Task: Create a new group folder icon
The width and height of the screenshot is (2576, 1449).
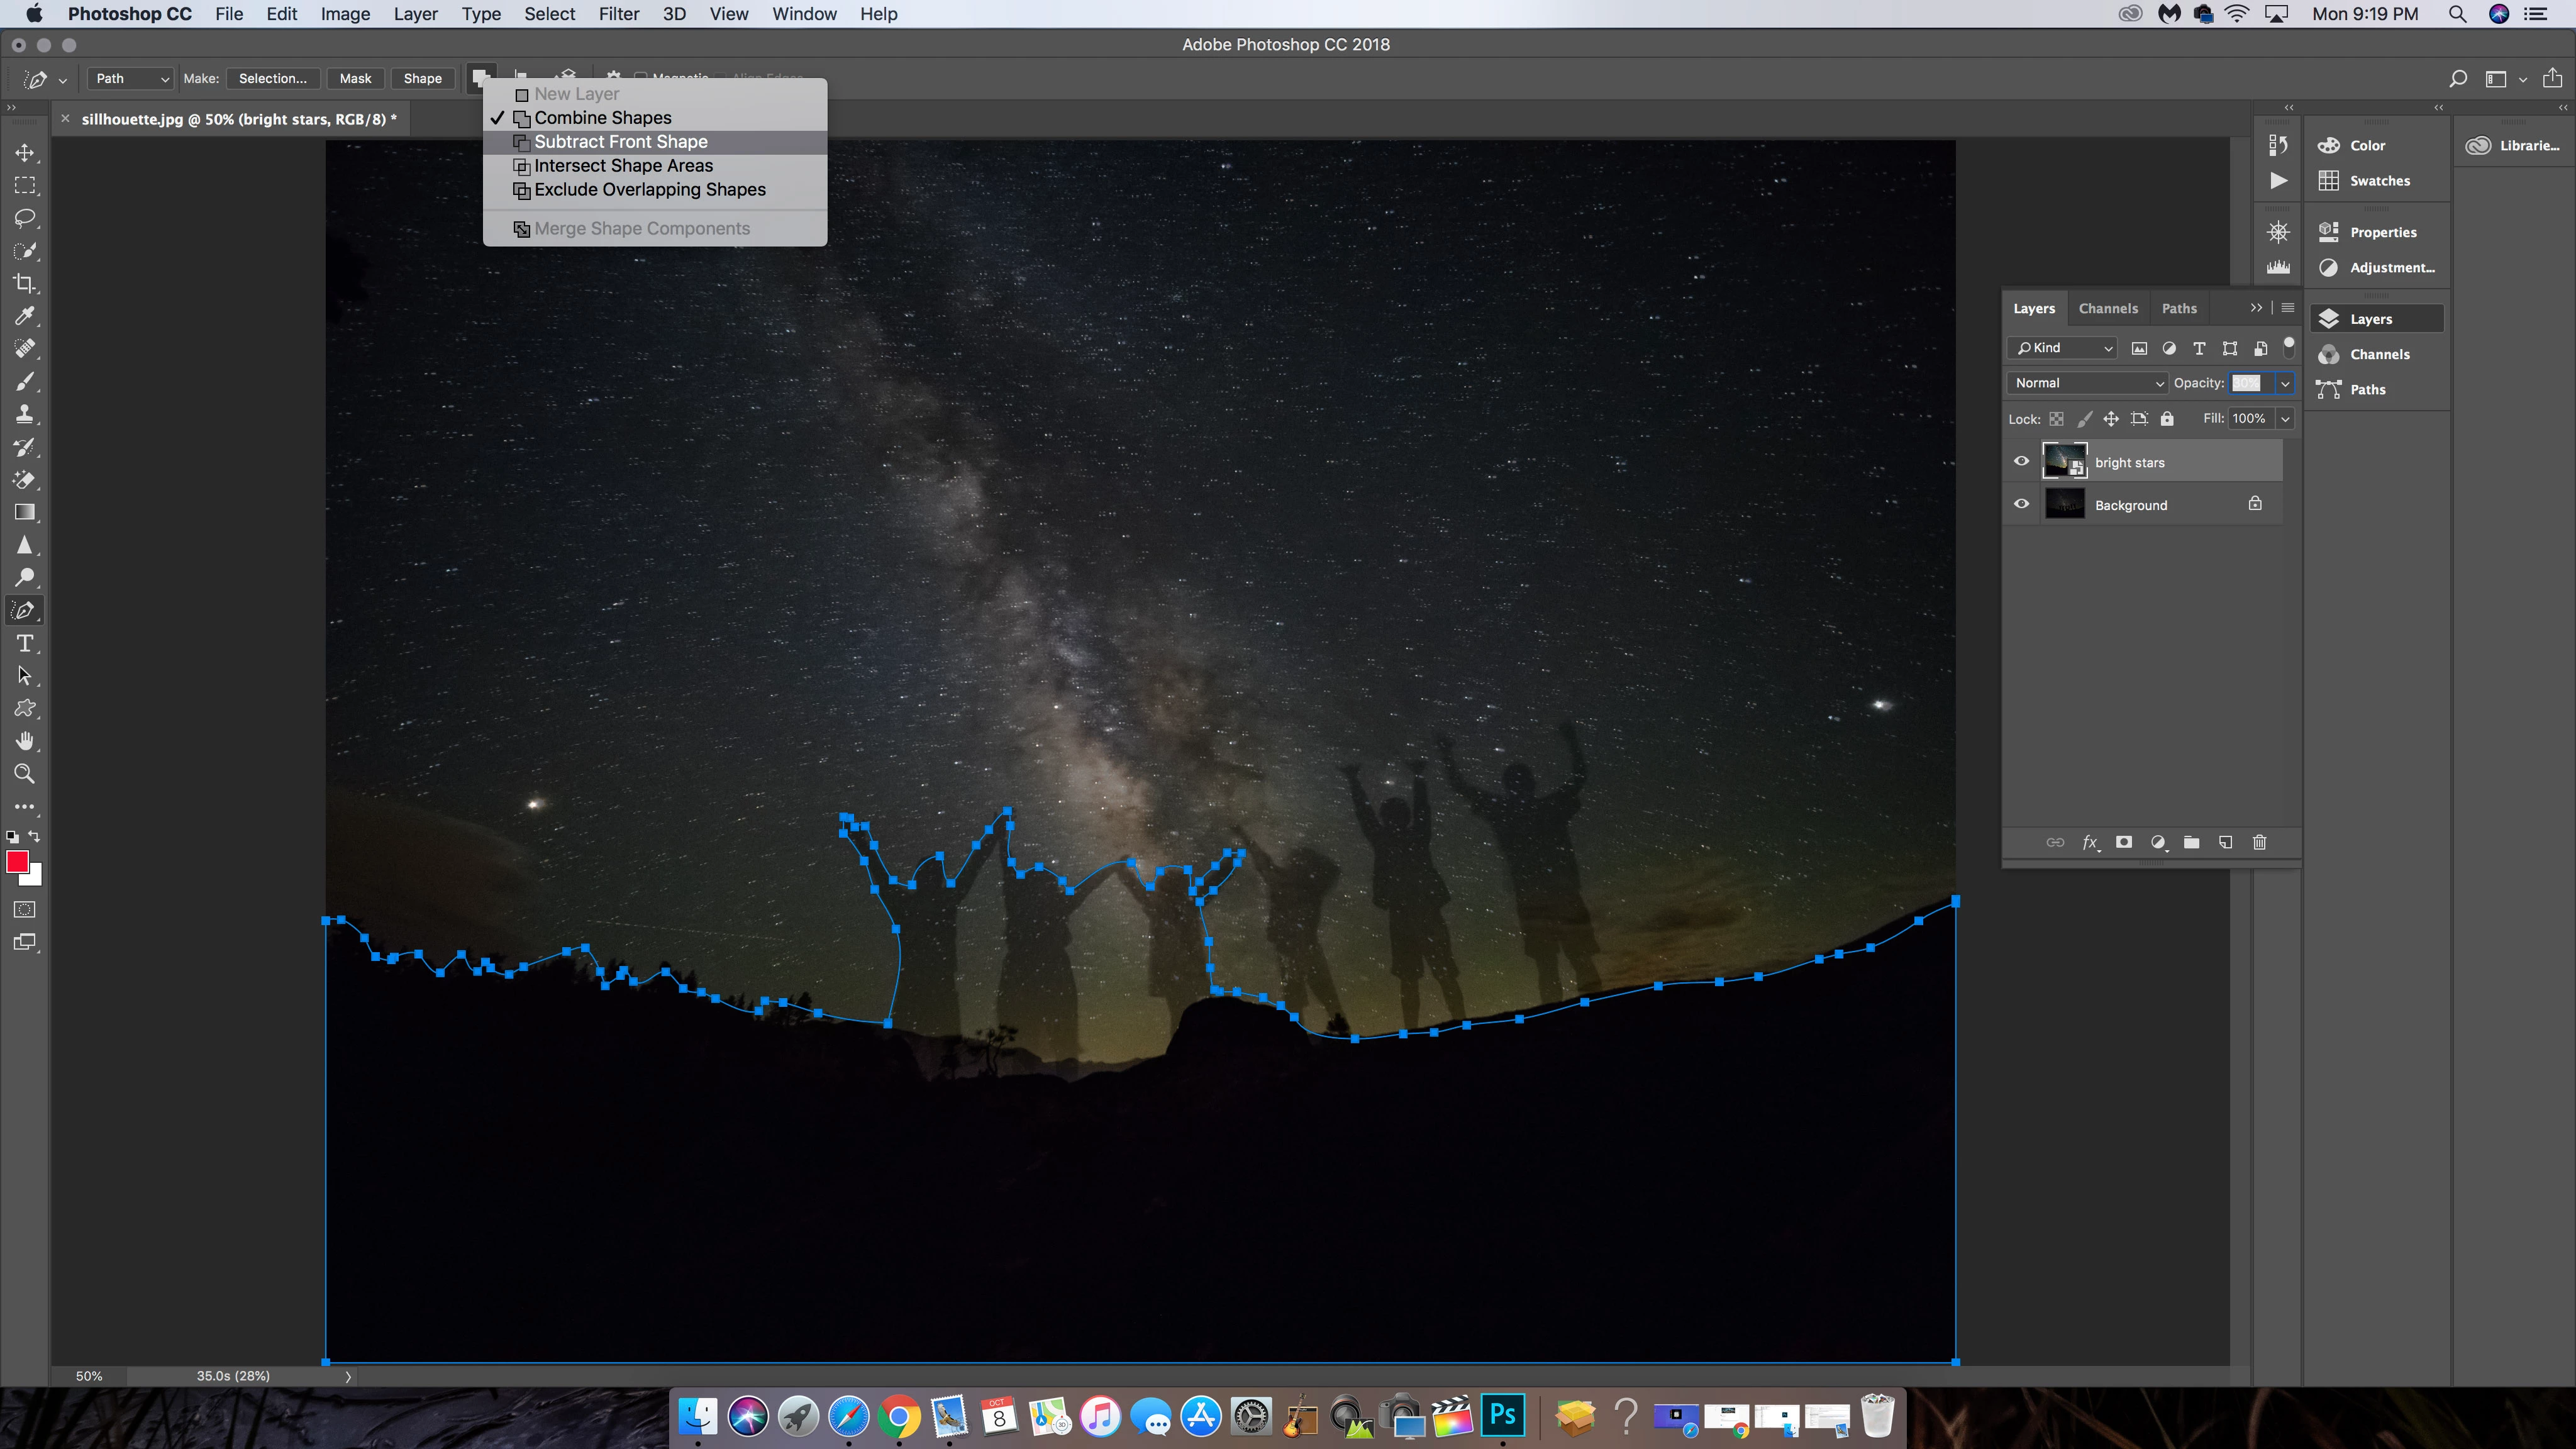Action: [2191, 843]
